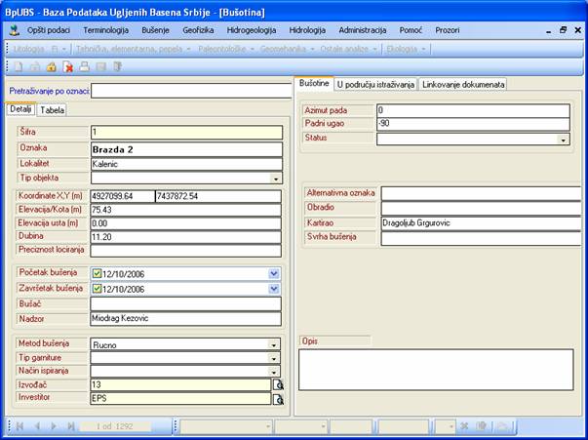This screenshot has width=588, height=440.
Task: Click the Pretraživanje po oznaci search field
Action: pos(190,91)
